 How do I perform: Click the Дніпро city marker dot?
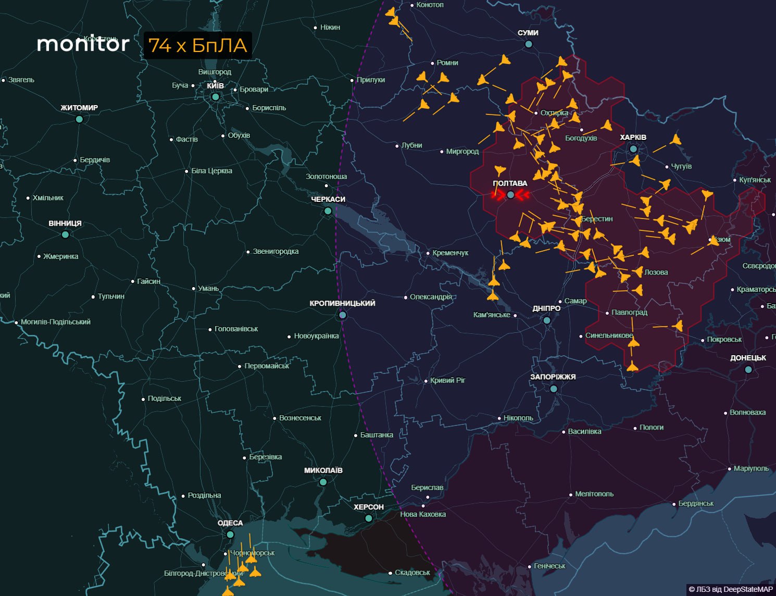click(547, 320)
